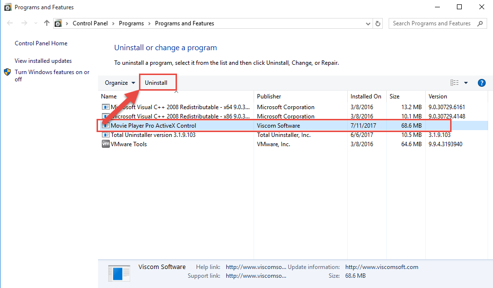Click the Movie Player Pro ActiveX Control icon
Image resolution: width=493 pixels, height=288 pixels.
point(106,125)
